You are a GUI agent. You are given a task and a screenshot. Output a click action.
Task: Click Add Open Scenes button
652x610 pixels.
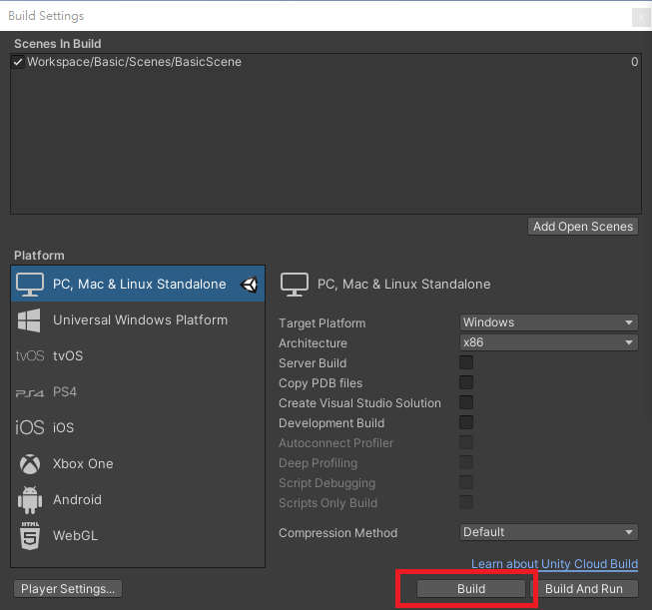click(x=583, y=227)
